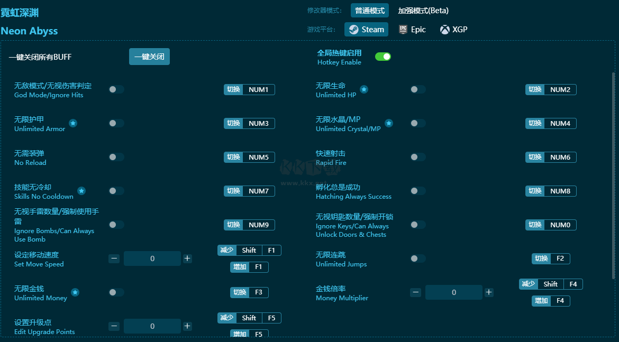This screenshot has width=619, height=342.
Task: Increase Edit Upgrade Points with plus
Action: (187, 326)
